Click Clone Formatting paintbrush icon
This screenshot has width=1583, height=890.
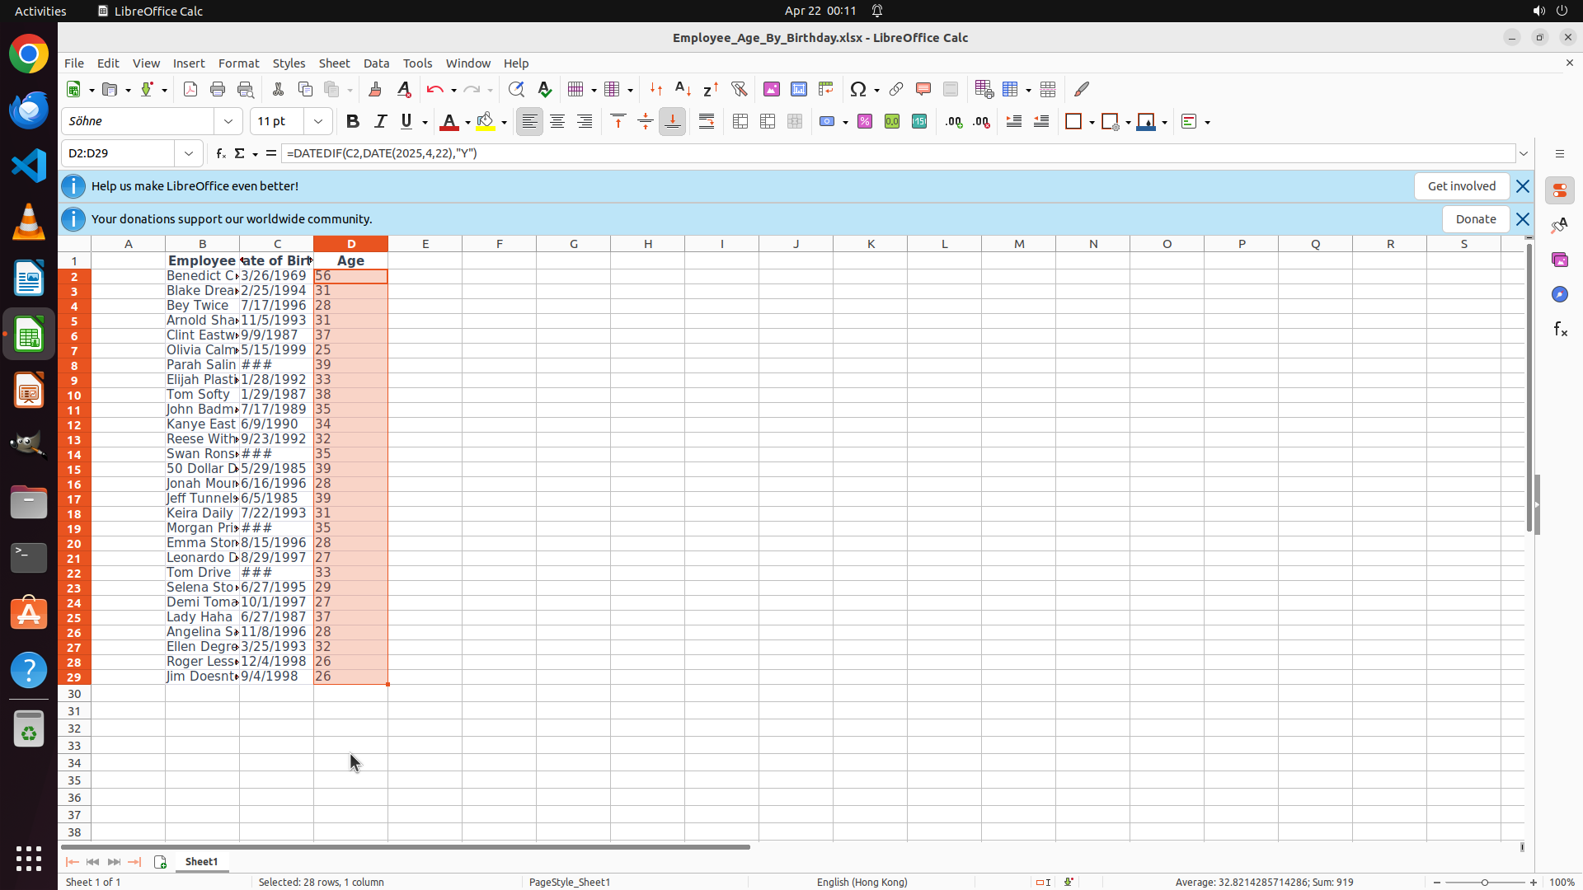tap(375, 89)
